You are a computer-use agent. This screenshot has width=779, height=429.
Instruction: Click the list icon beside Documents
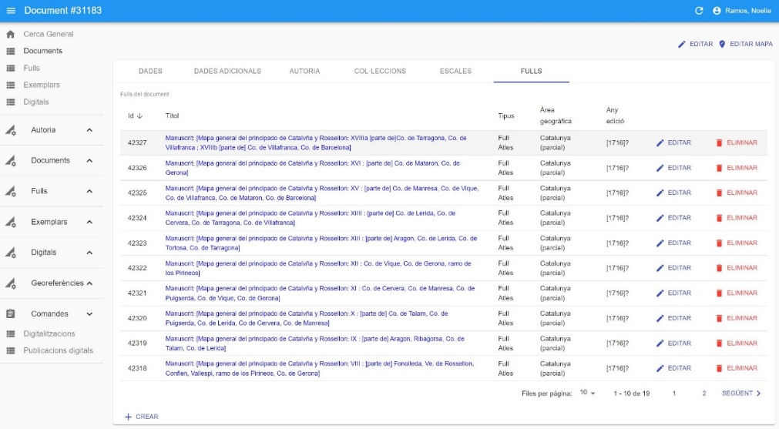point(11,51)
